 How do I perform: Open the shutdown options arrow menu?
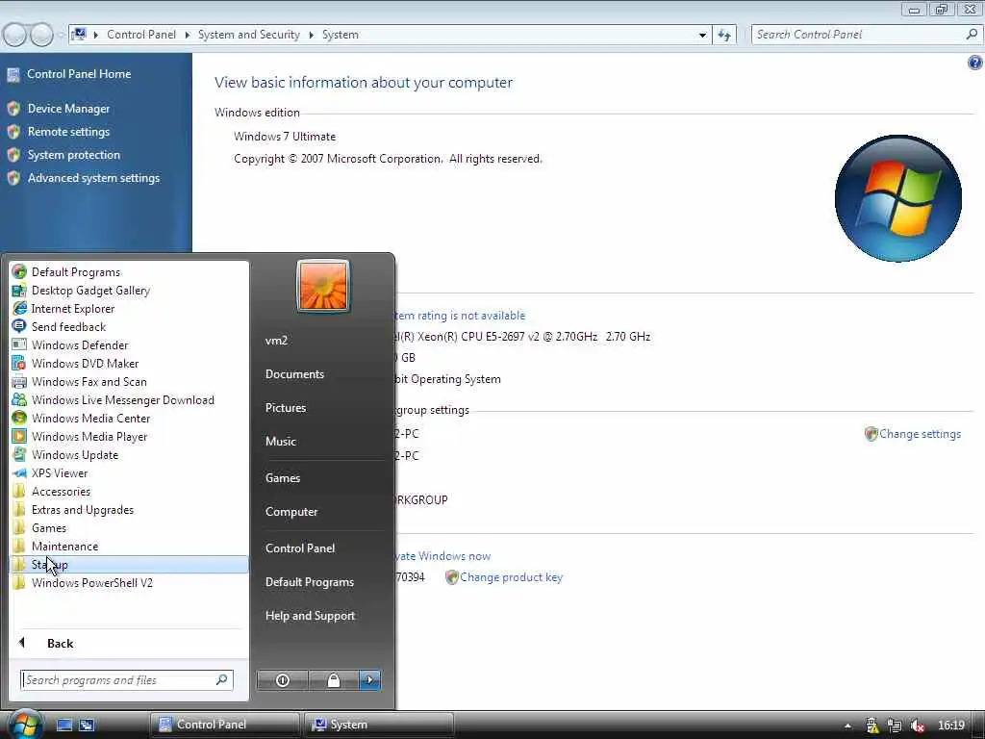tap(370, 680)
